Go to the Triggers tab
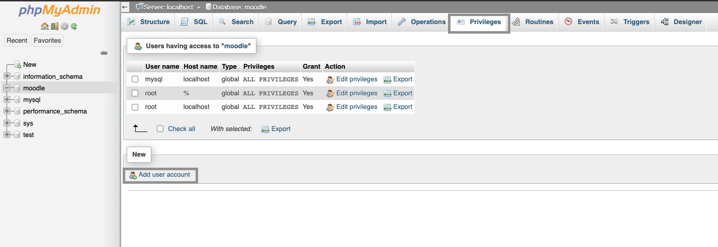 pos(630,22)
